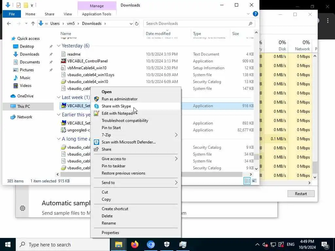Click the Skype icon beside Share with Skype
The width and height of the screenshot is (335, 251).
coord(97,106)
